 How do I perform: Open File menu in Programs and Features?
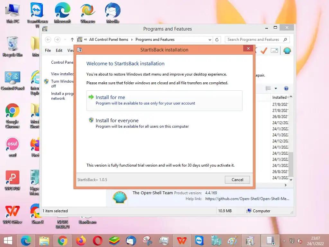tap(48, 50)
